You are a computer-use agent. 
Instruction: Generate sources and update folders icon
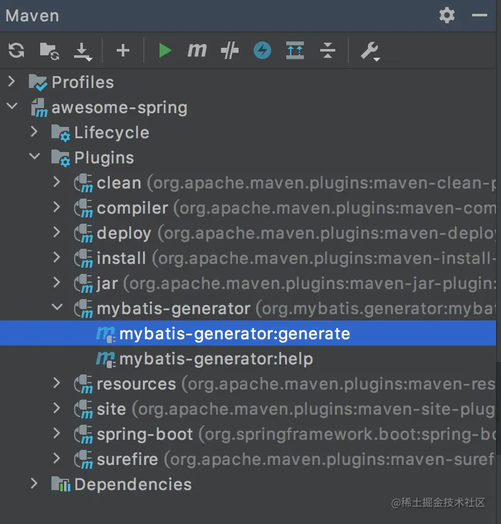pyautogui.click(x=49, y=51)
